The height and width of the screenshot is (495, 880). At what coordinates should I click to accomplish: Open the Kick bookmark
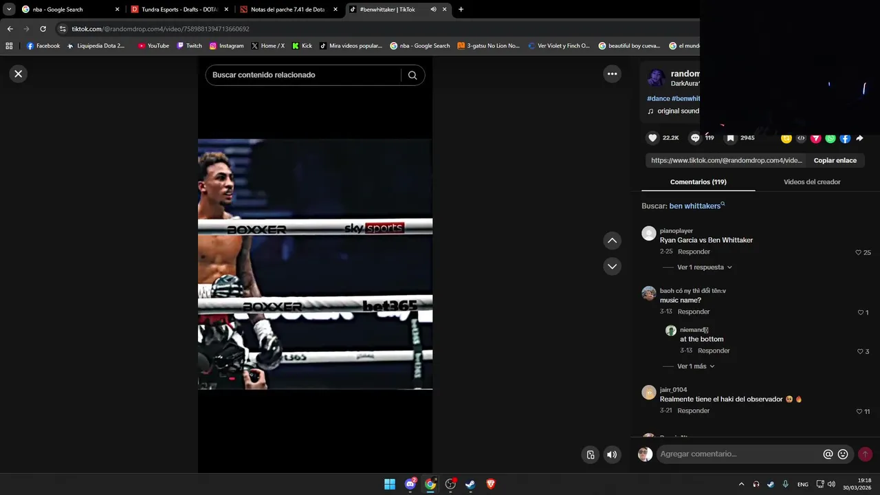pos(302,46)
